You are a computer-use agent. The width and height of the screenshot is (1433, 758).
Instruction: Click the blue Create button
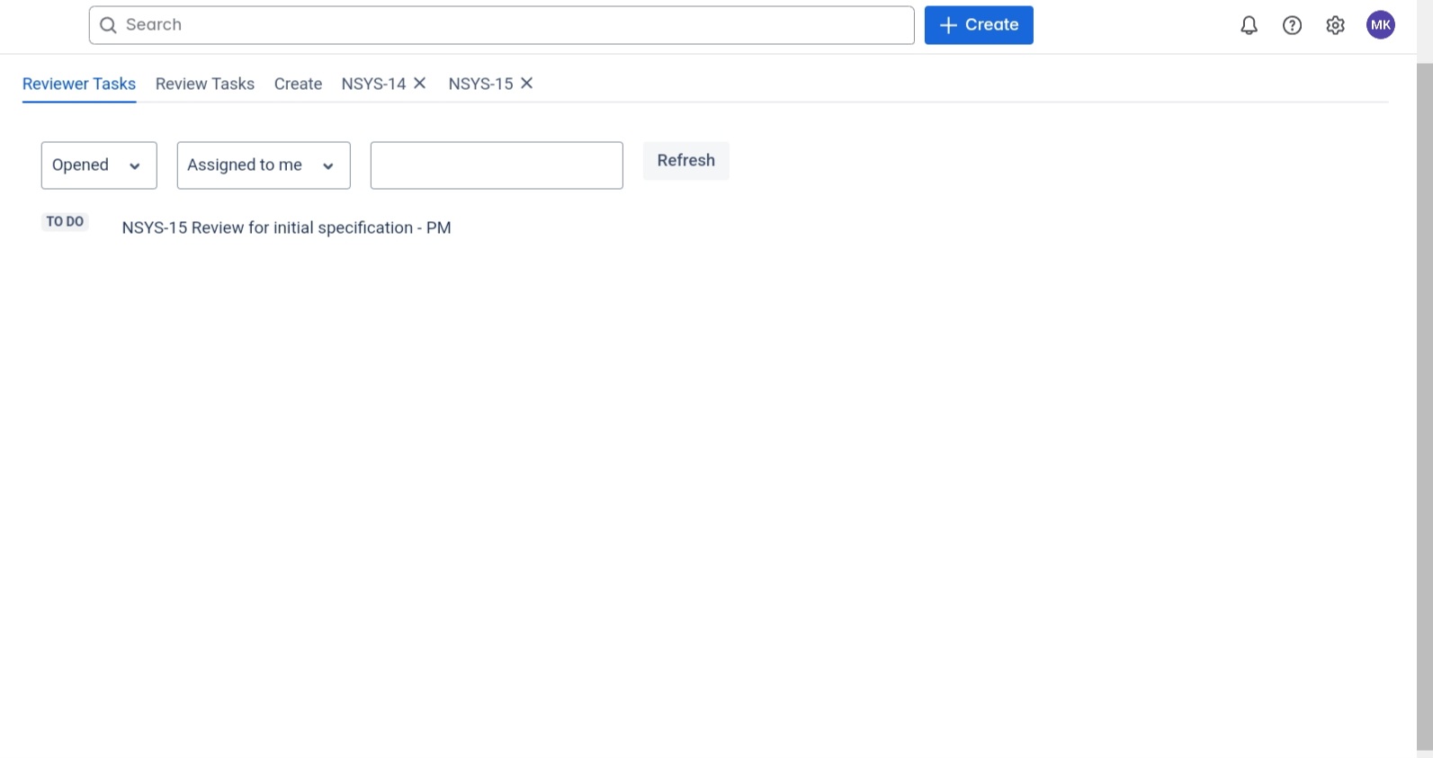979,25
